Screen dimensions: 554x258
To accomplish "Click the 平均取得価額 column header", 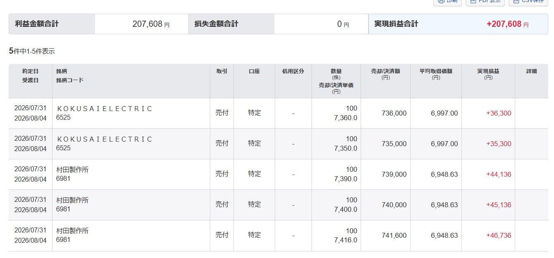I will click(436, 71).
